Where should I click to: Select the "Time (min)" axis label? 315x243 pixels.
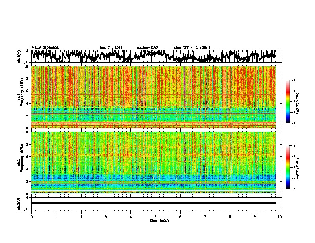[159, 220]
